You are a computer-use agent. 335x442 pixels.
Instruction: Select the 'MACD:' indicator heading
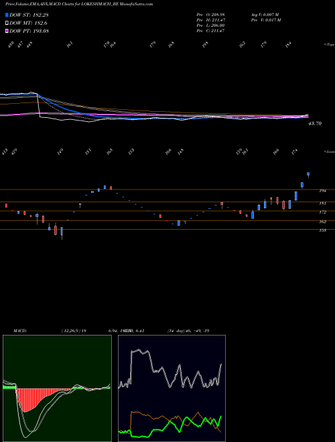[20, 331]
